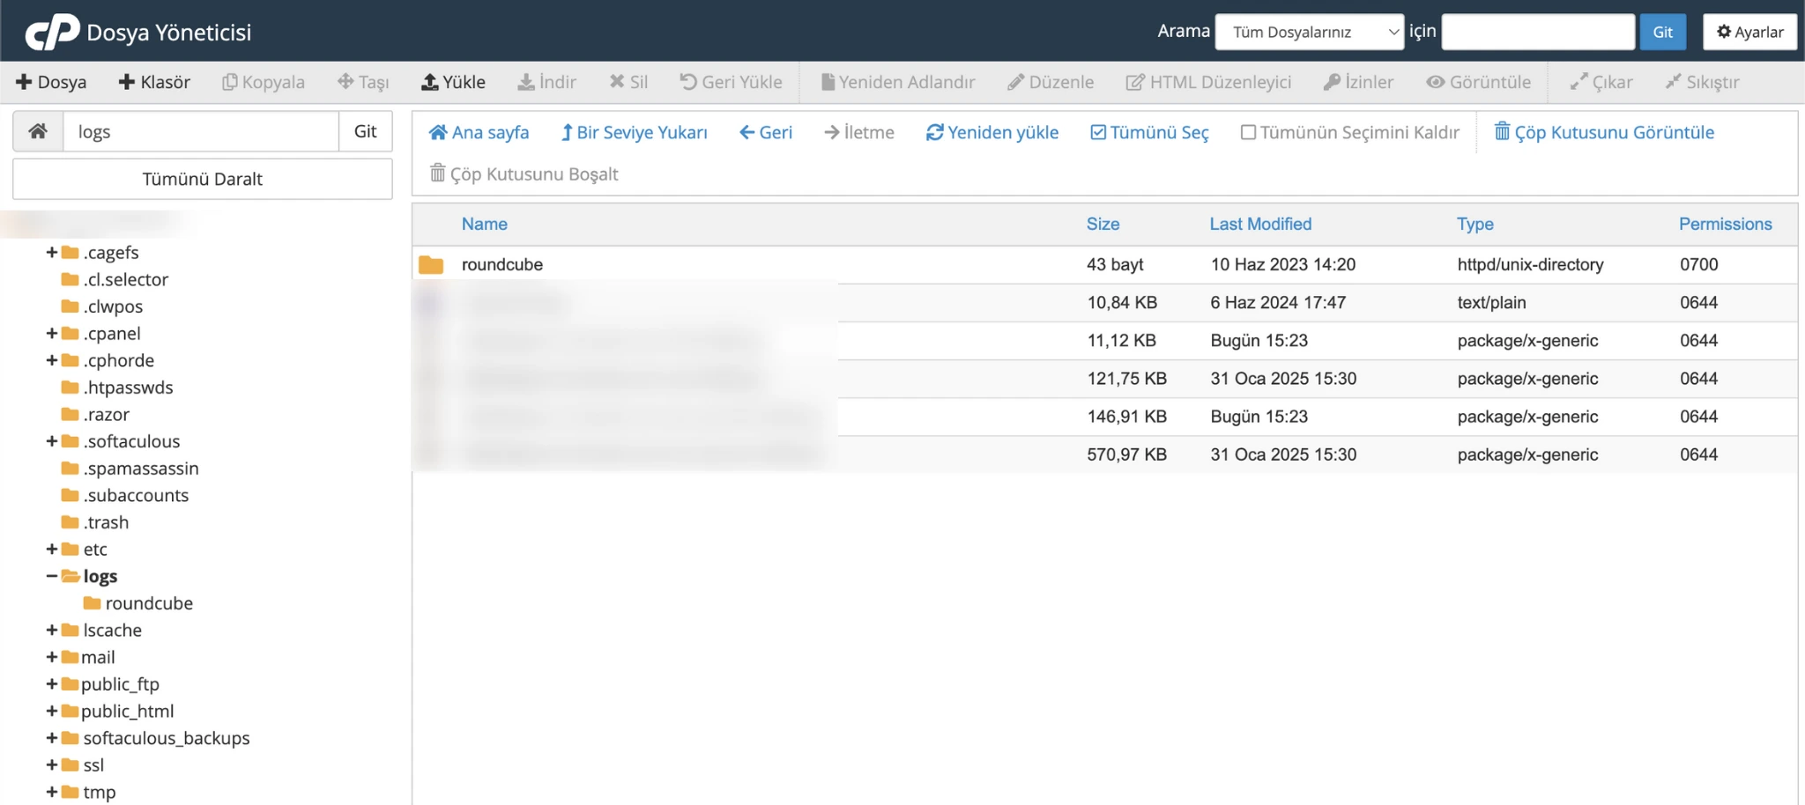Expand the lscache tree folder
This screenshot has width=1805, height=805.
pos(52,630)
